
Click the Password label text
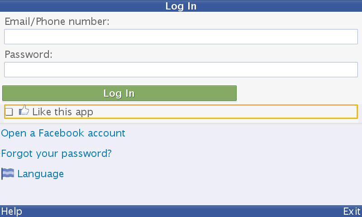[x=29, y=54]
